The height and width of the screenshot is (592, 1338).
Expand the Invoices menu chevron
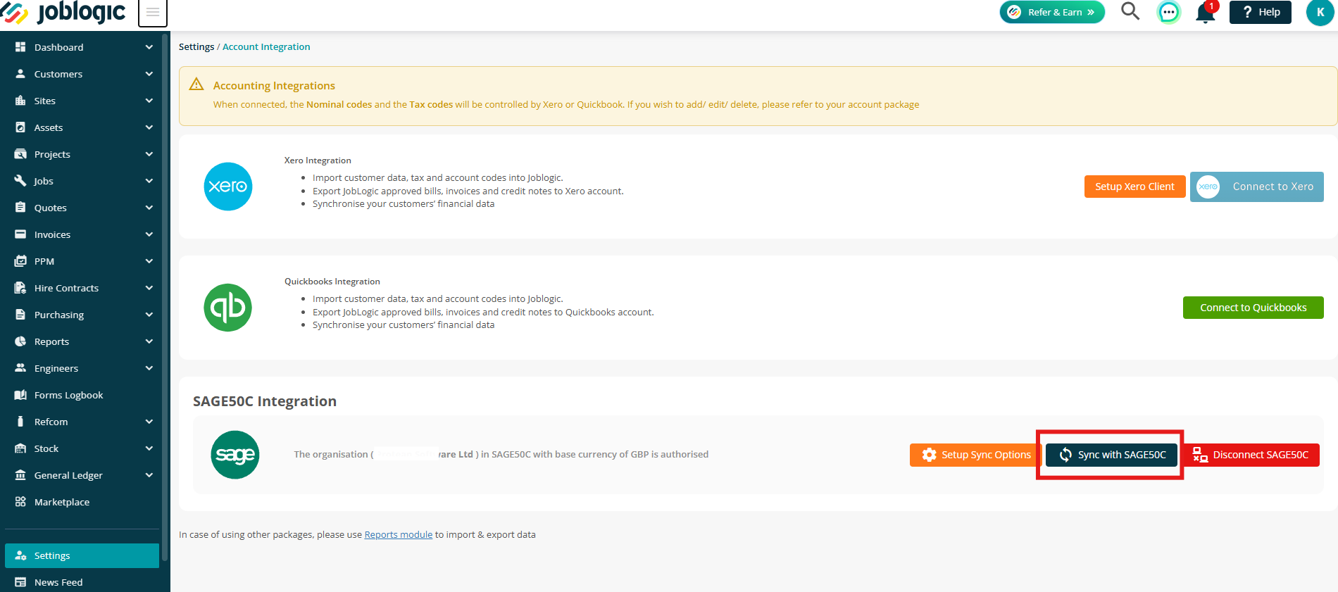coord(149,234)
